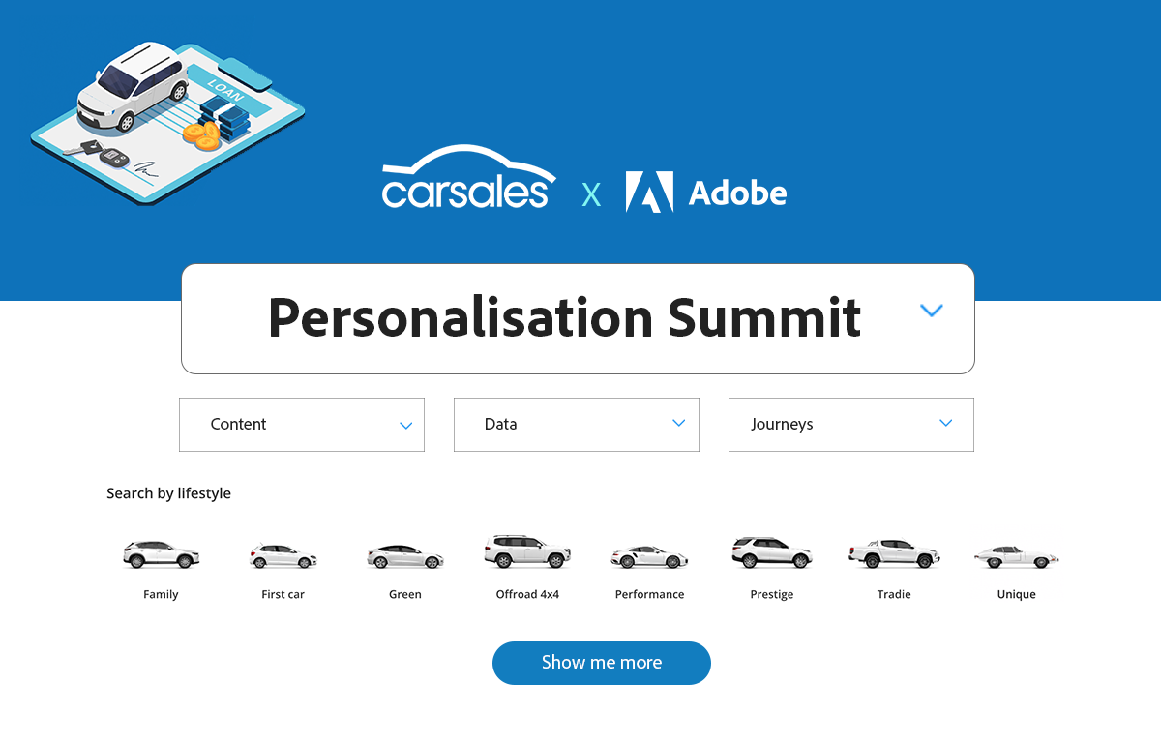The image size is (1161, 743).
Task: Select the Journeys menu option
Action: pyautogui.click(x=850, y=424)
